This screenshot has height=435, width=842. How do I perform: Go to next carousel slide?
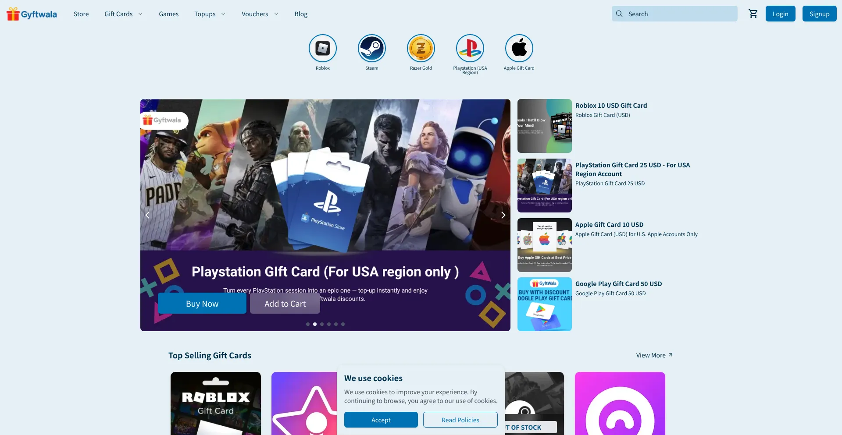[x=503, y=215]
